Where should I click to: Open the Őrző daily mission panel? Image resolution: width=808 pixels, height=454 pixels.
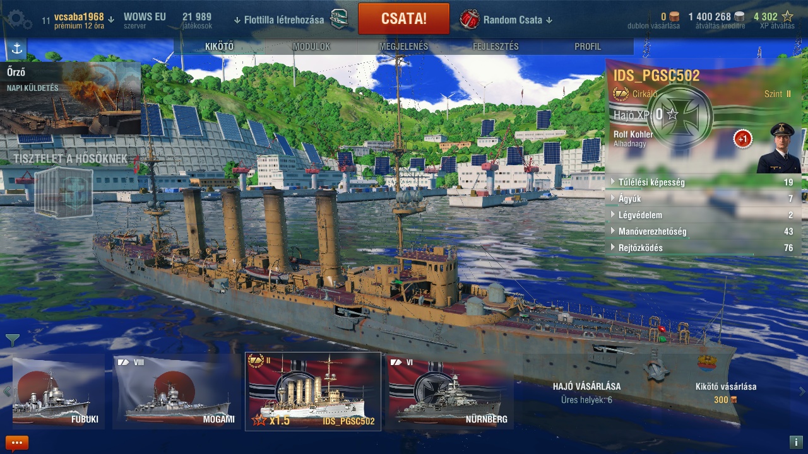pyautogui.click(x=71, y=98)
